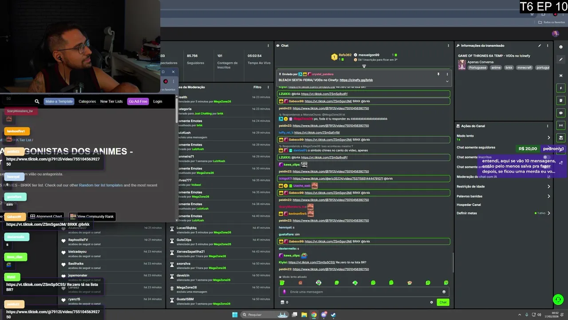
Task: Click the Make a Template button
Action: click(x=59, y=101)
